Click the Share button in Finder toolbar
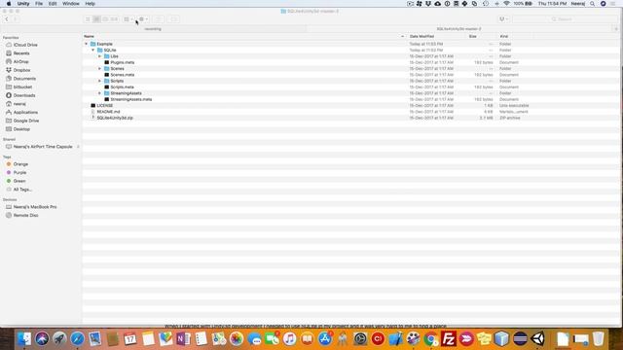The width and height of the screenshot is (623, 350). pos(158,19)
